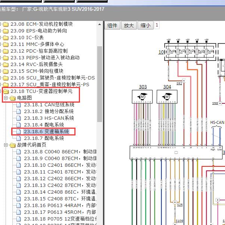
Task: Click page icon of 23.18.17 P0613
Action: [19, 212]
